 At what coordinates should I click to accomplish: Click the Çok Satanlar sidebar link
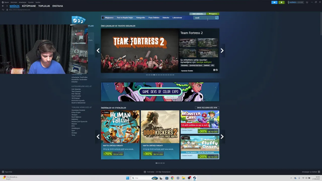(x=76, y=89)
